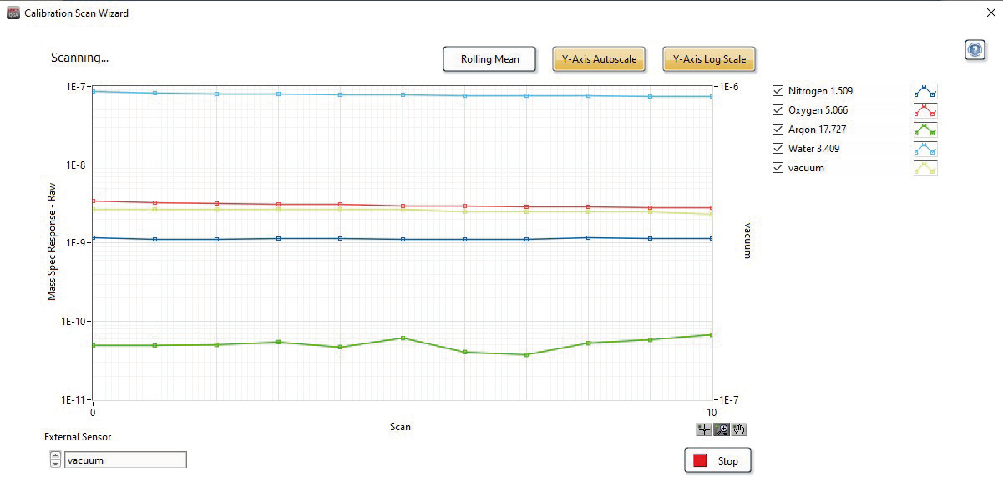
Task: Select the pan hand graph tool
Action: point(739,429)
